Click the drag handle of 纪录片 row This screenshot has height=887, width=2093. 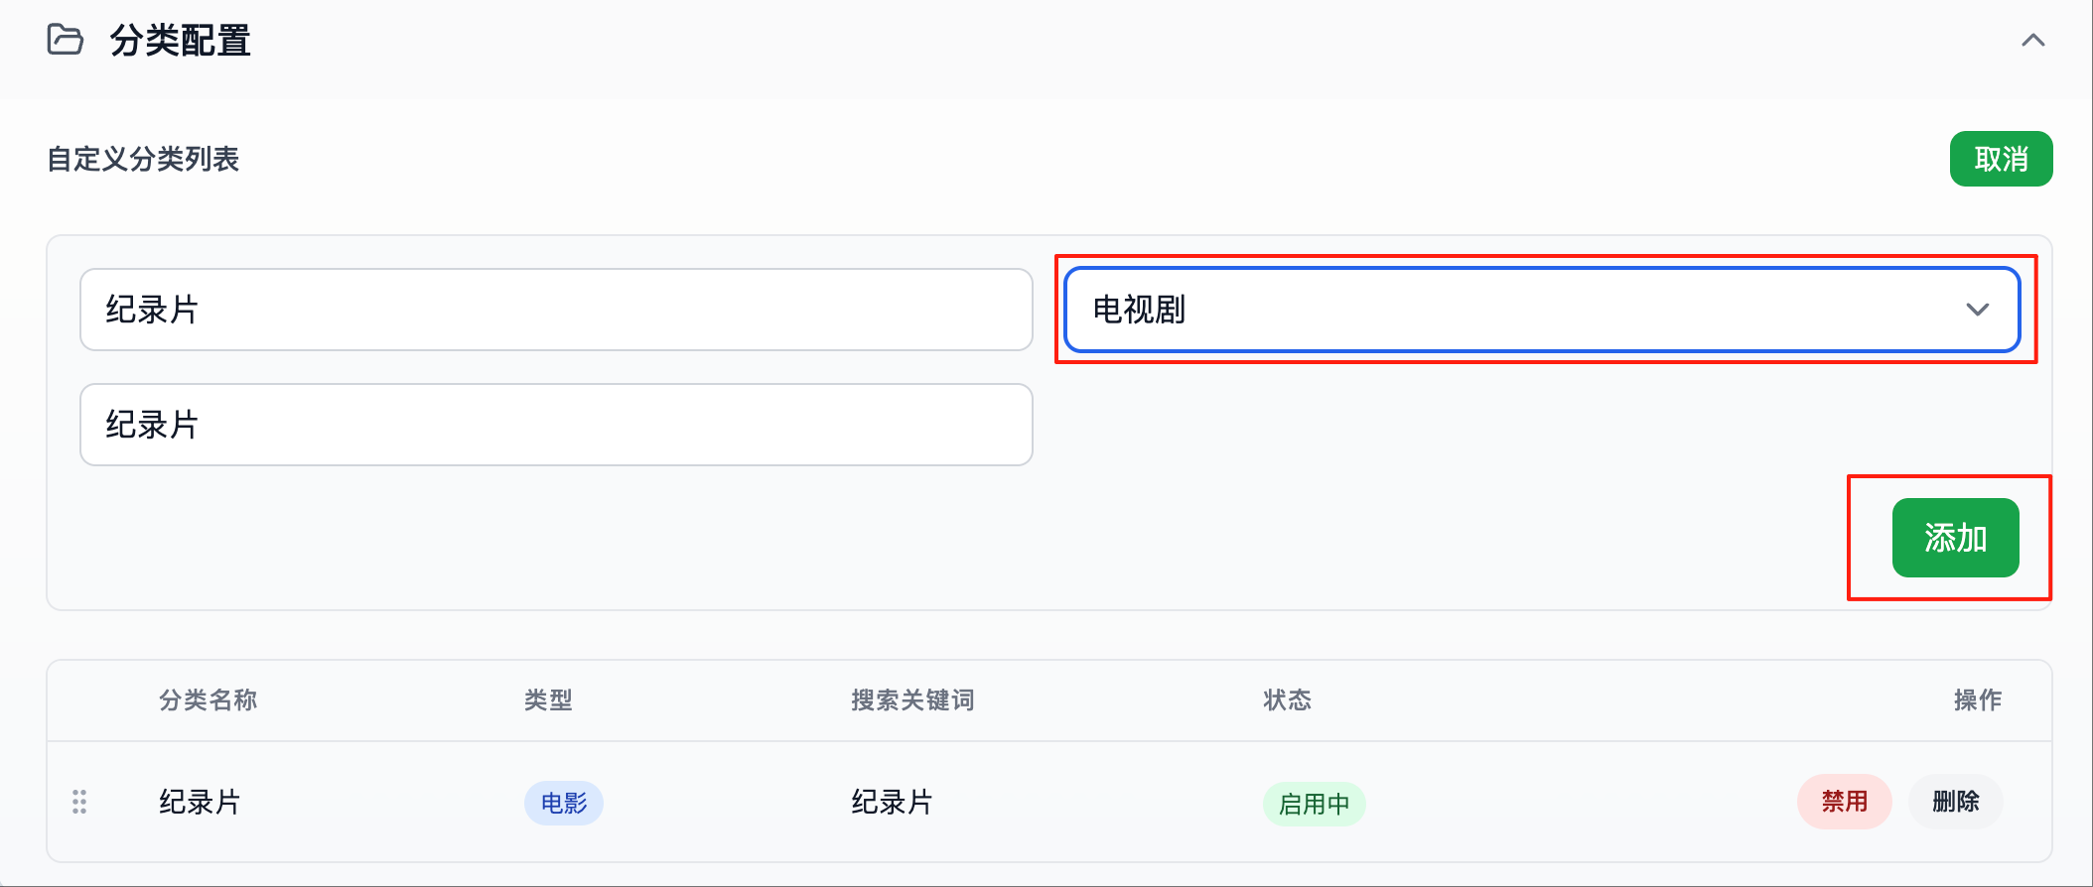[x=79, y=802]
